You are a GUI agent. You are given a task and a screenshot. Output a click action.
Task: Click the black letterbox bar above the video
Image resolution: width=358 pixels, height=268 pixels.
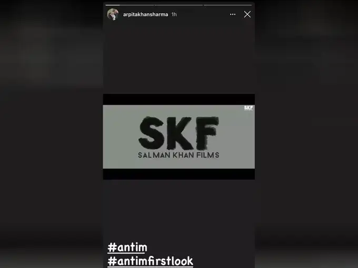(x=179, y=99)
